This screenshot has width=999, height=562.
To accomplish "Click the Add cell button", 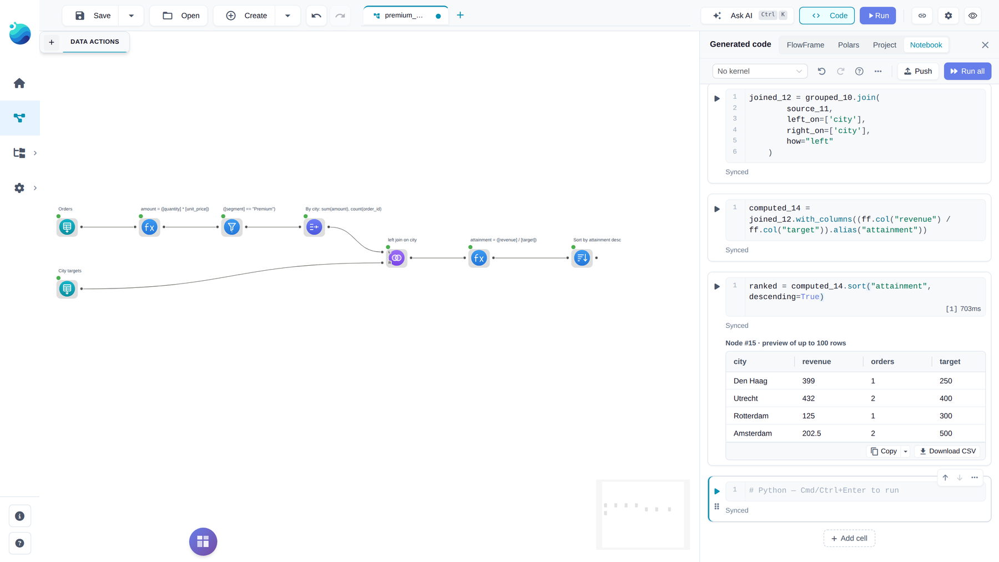I will (x=849, y=538).
